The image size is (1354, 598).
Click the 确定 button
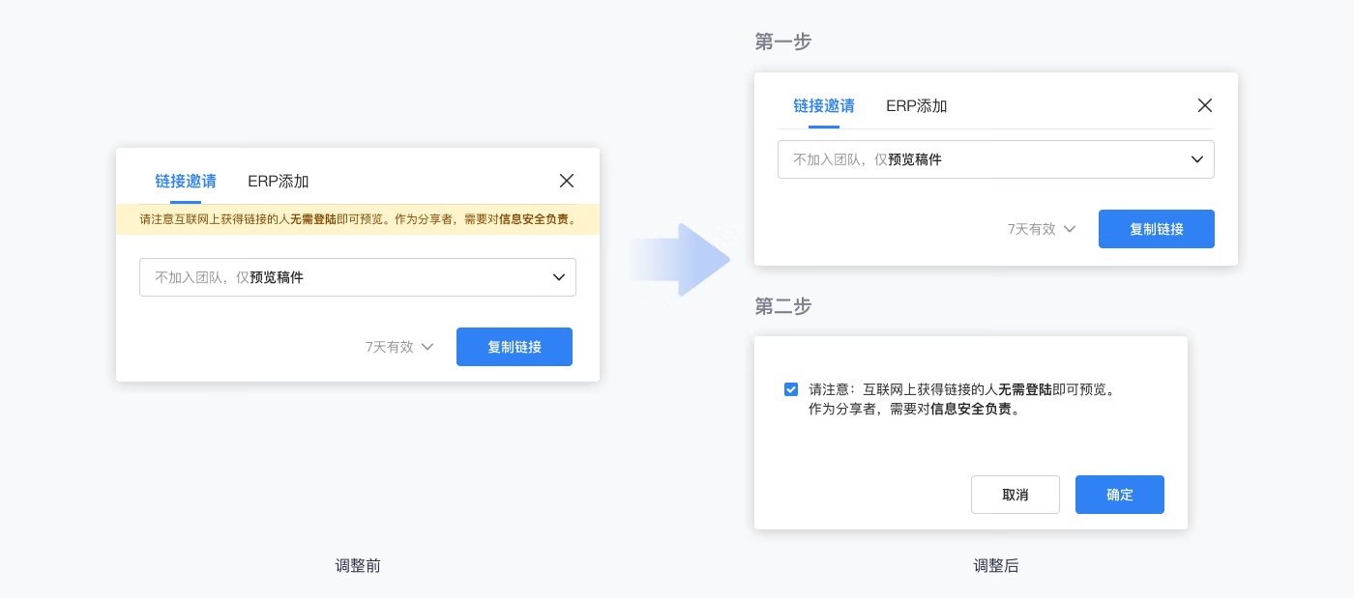point(1120,495)
